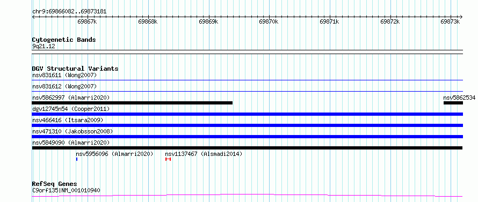478x202 pixels.
Task: Click the blue bar under nsv466416
Action: tap(247, 125)
